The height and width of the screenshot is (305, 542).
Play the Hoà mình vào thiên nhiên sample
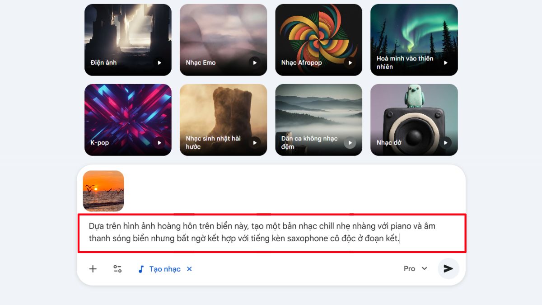445,63
